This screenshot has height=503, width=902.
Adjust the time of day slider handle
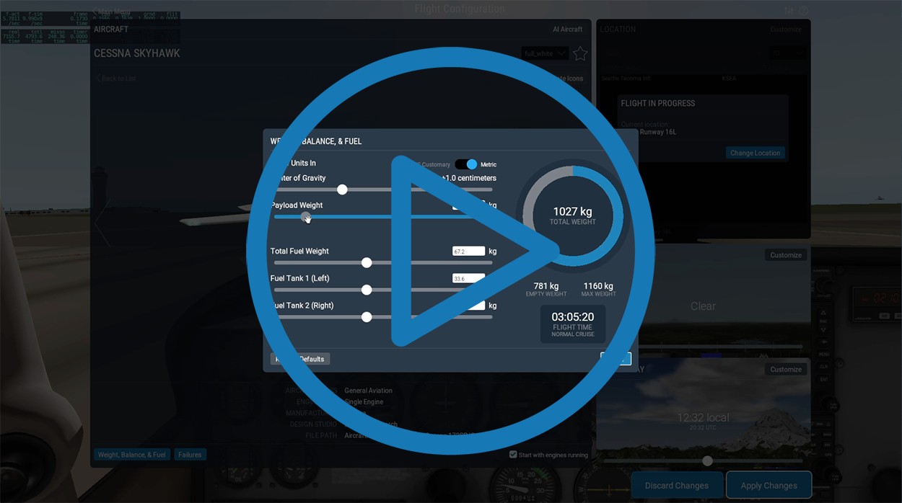tap(707, 460)
